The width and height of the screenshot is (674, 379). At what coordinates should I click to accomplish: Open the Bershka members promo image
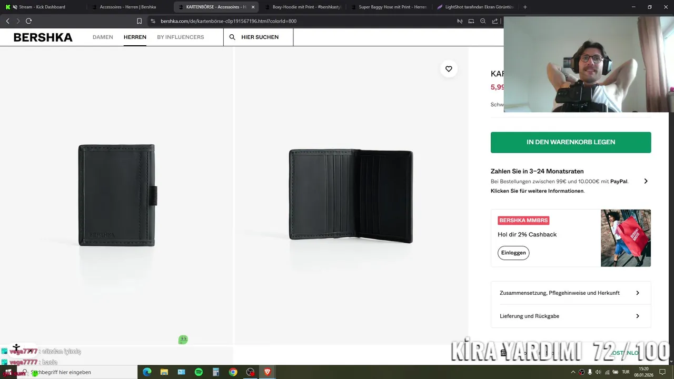pyautogui.click(x=626, y=238)
